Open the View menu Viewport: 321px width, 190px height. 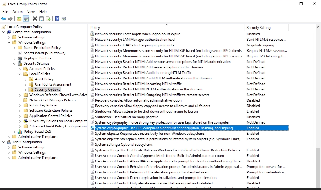click(31, 12)
